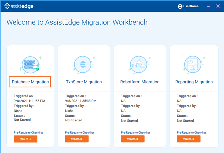Open Robotfarm Migration Pre-Requisite Checklist

[135, 133]
